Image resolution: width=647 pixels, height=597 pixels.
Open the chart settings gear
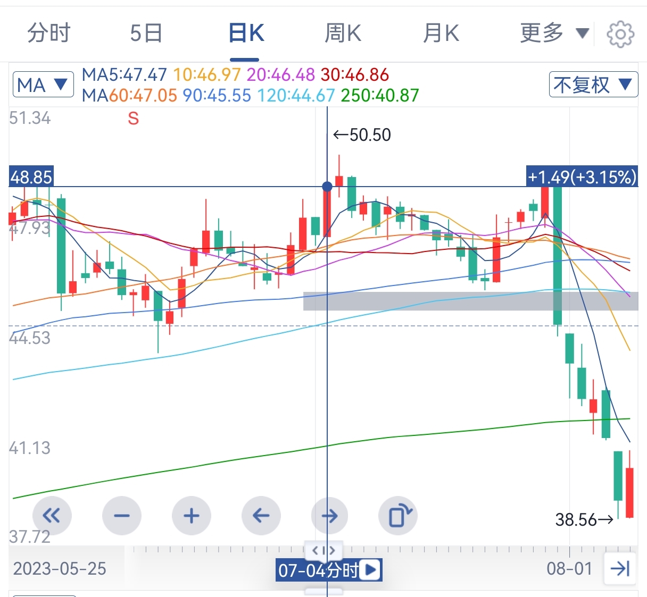(x=620, y=35)
